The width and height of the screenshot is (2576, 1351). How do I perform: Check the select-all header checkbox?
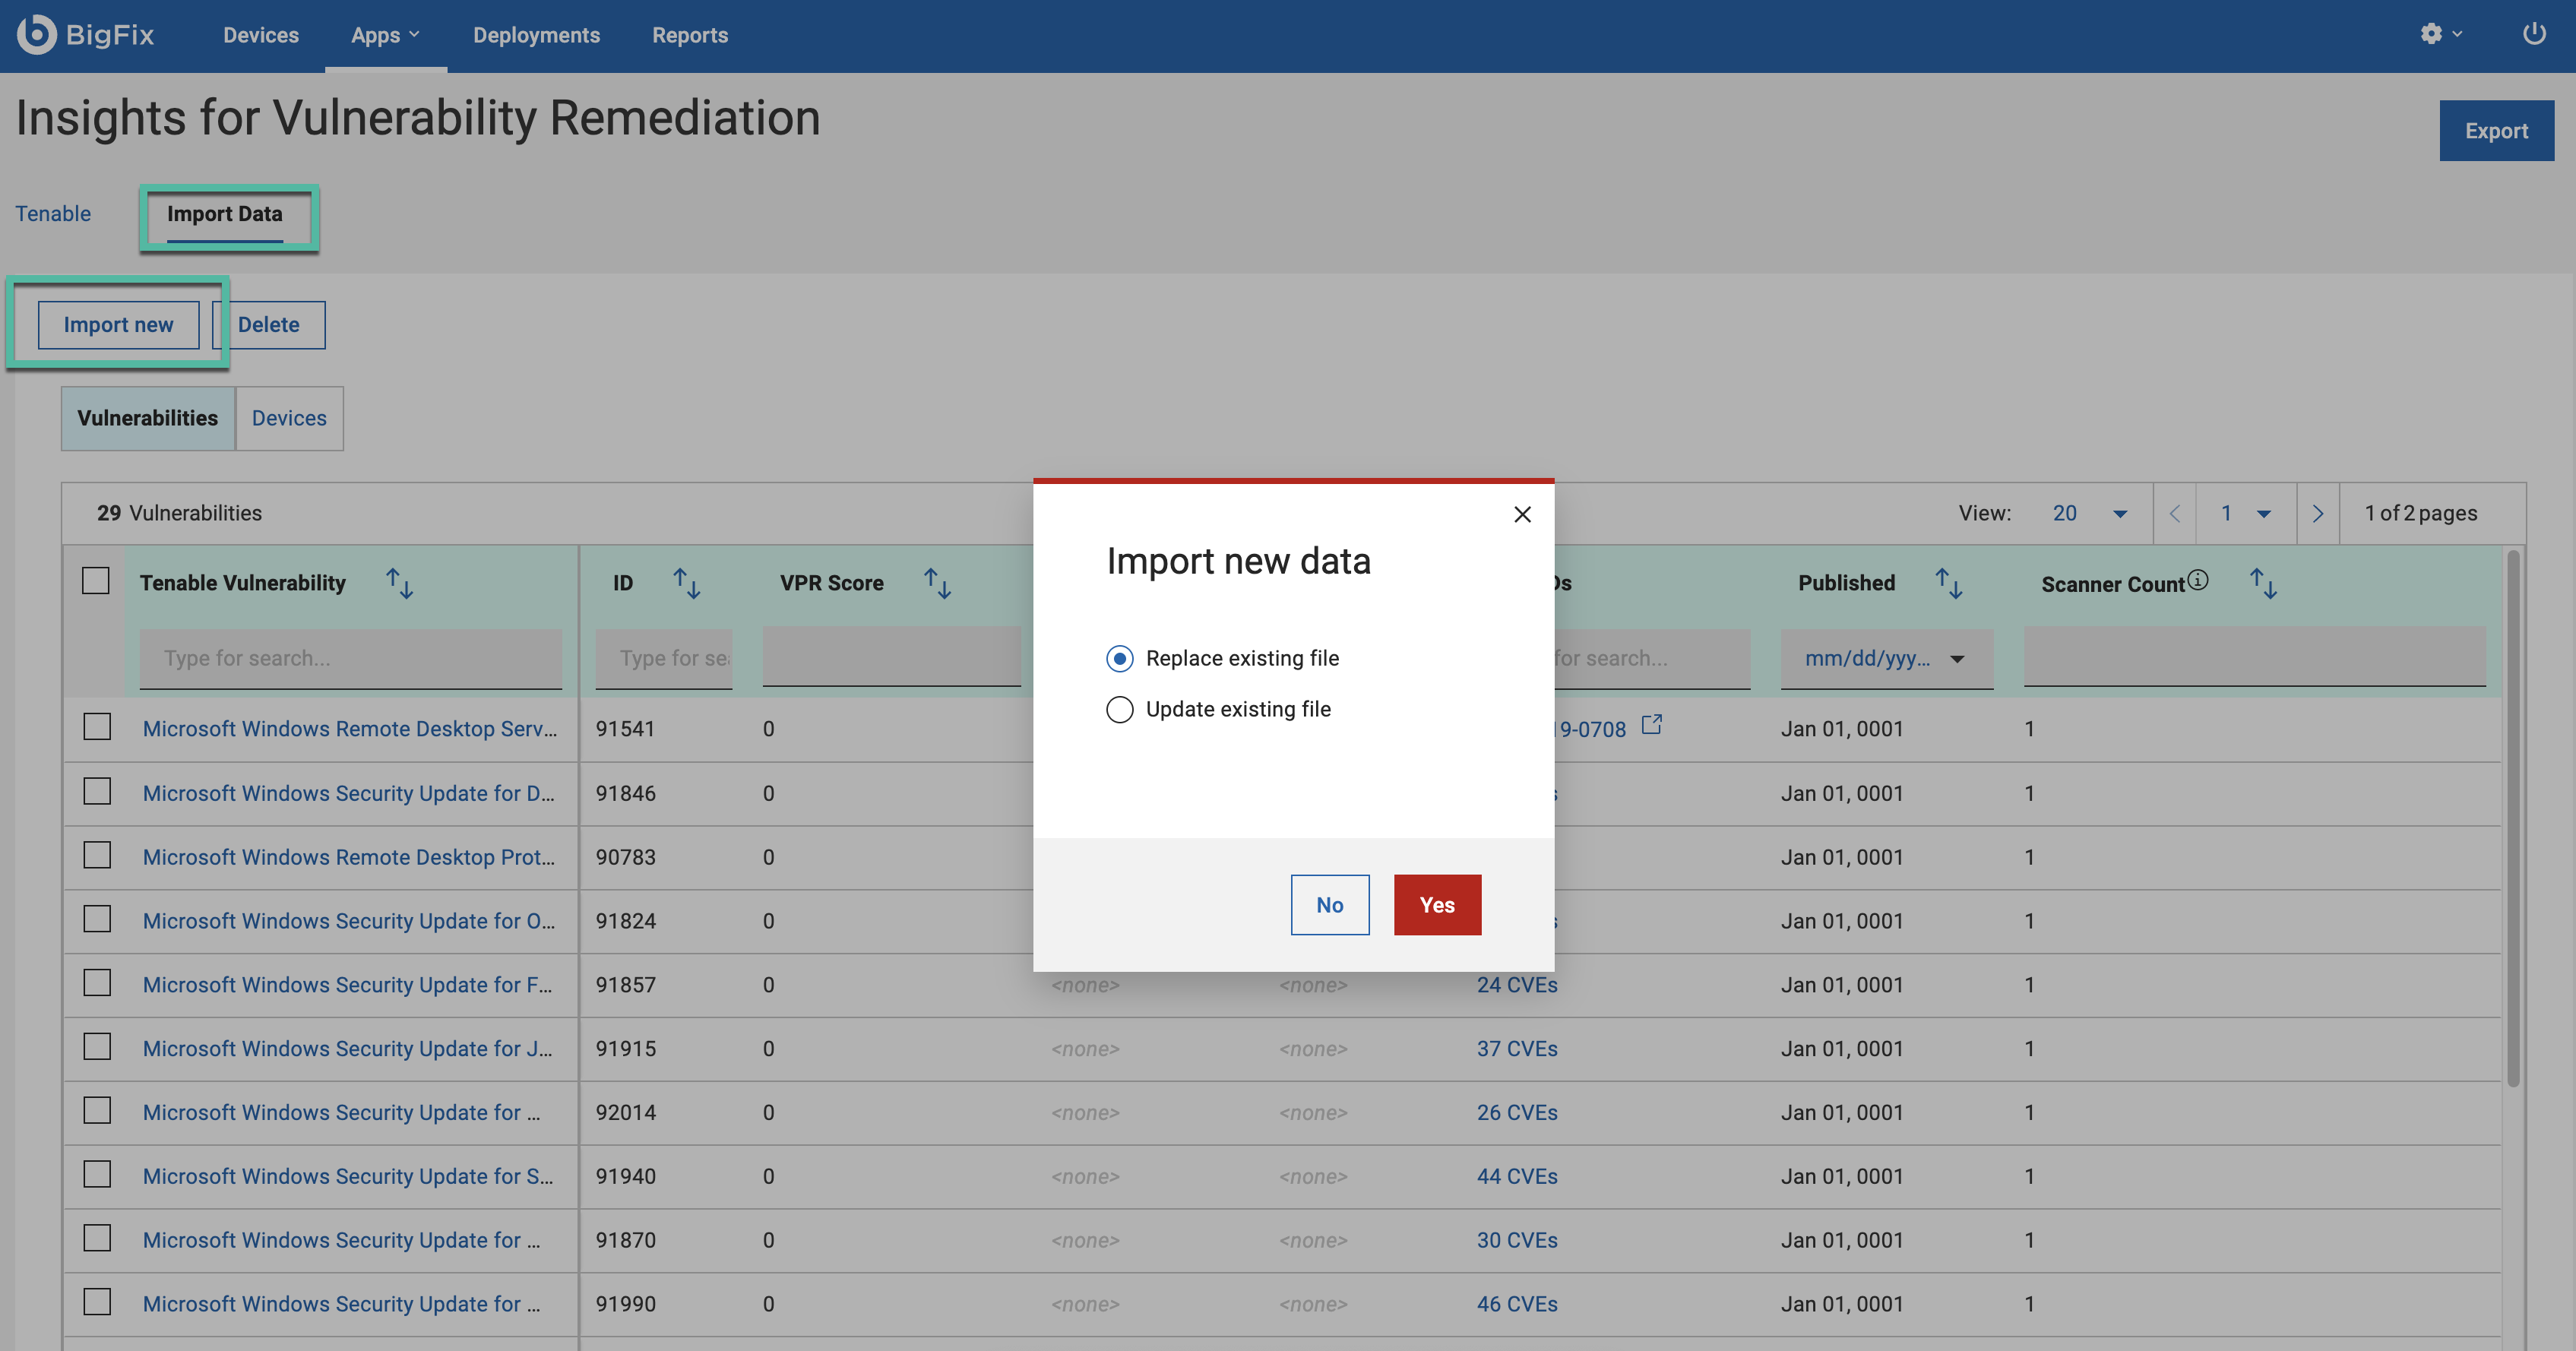tap(96, 581)
